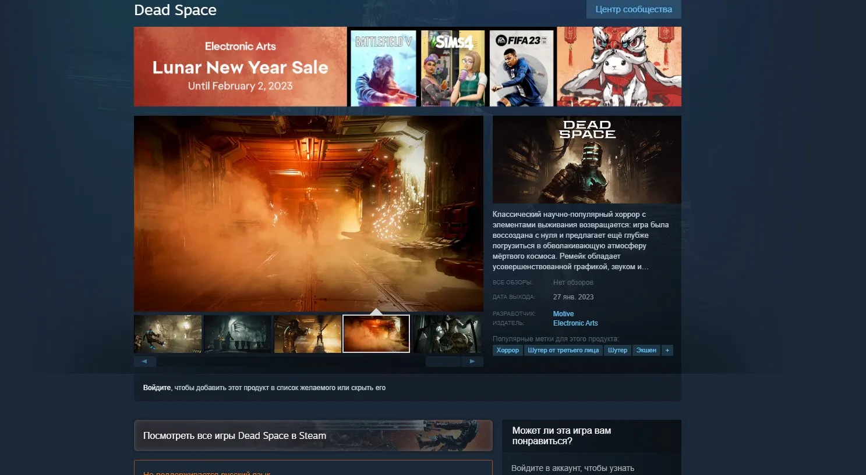The width and height of the screenshot is (866, 475).
Task: Open the FIFA 23 cover art
Action: click(x=521, y=68)
